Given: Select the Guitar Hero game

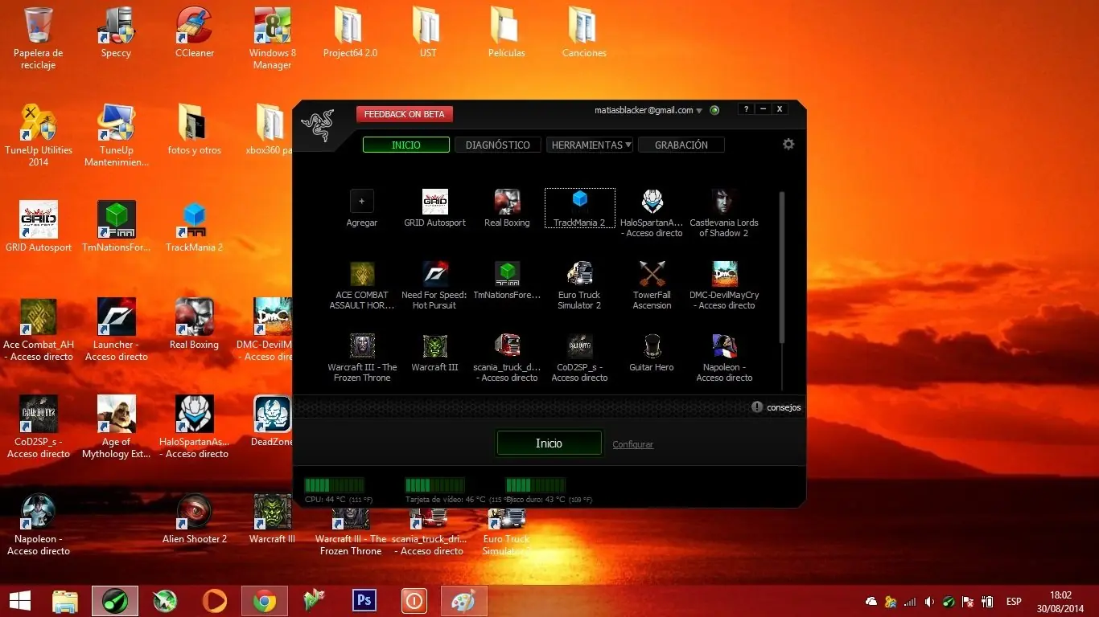Looking at the screenshot, I should [652, 353].
